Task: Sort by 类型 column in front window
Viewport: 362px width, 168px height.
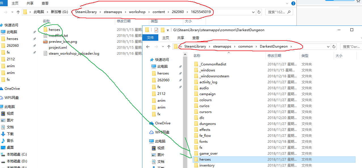Action: pos(305,56)
